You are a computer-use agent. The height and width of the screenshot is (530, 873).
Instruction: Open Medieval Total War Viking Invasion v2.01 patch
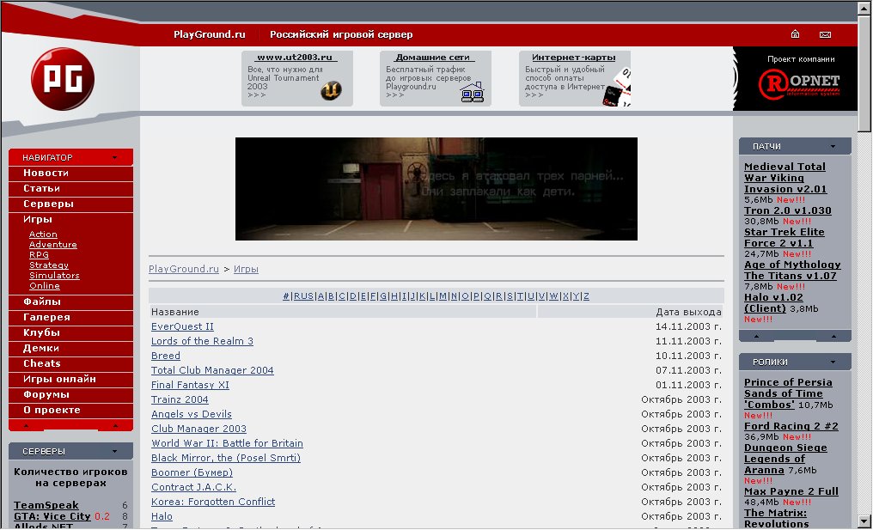pyautogui.click(x=785, y=178)
